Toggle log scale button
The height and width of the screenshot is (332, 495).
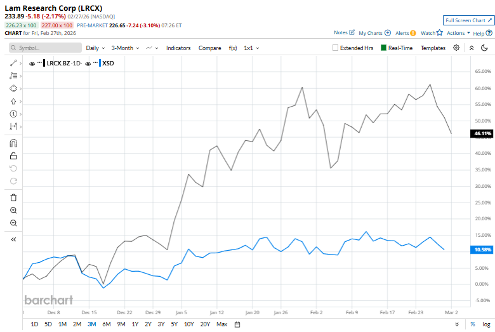click(486, 324)
